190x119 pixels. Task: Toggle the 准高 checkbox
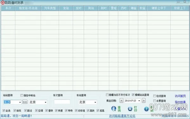[98, 110]
